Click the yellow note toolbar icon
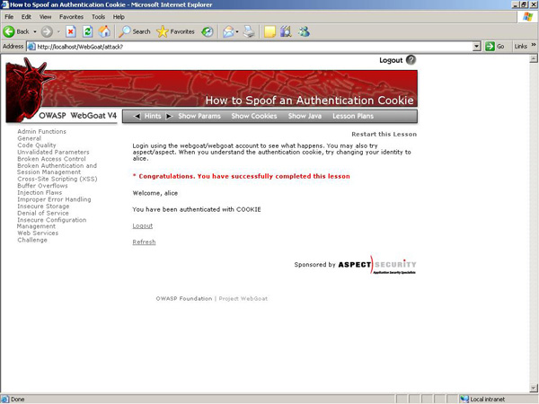 click(x=269, y=31)
